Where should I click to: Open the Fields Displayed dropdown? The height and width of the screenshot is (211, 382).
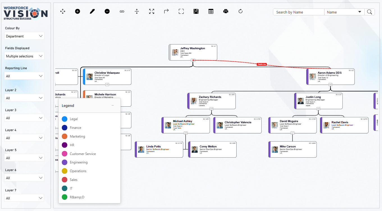(24, 56)
